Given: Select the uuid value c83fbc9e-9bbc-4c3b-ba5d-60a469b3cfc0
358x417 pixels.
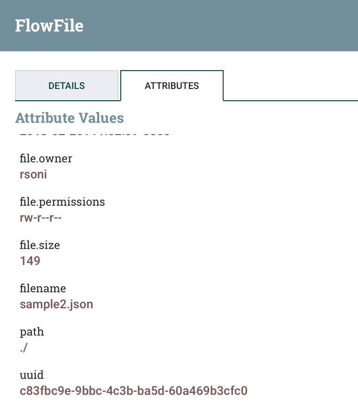Looking at the screenshot, I should [133, 391].
